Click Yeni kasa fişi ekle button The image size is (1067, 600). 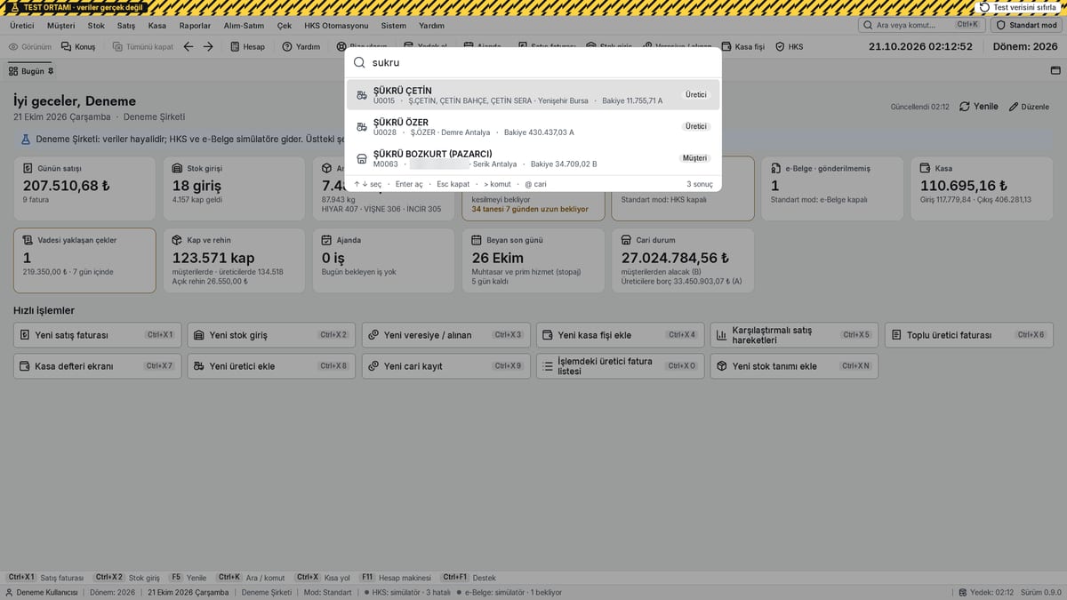pos(620,335)
